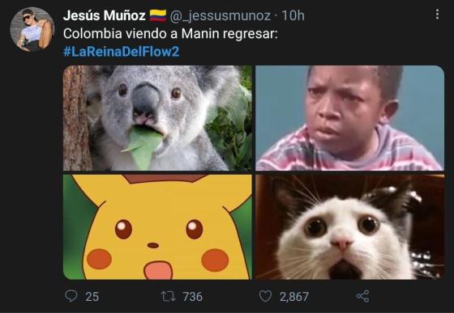Image resolution: width=454 pixels, height=313 pixels.
Task: Open the three-dot more options menu
Action: 437,14
